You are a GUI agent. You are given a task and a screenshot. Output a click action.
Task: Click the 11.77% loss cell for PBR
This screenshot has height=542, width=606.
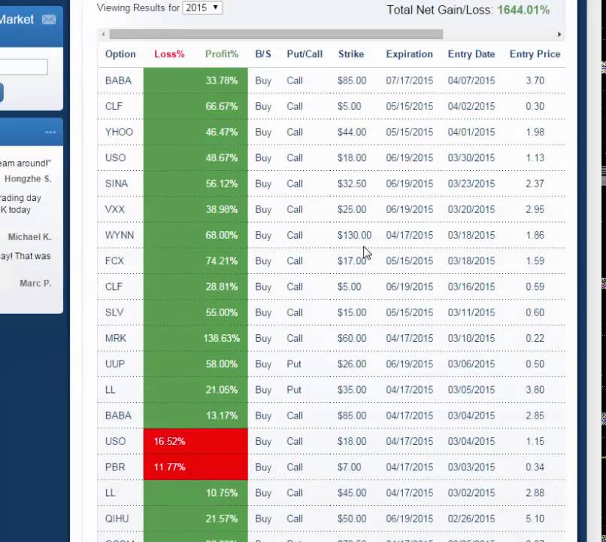point(170,467)
